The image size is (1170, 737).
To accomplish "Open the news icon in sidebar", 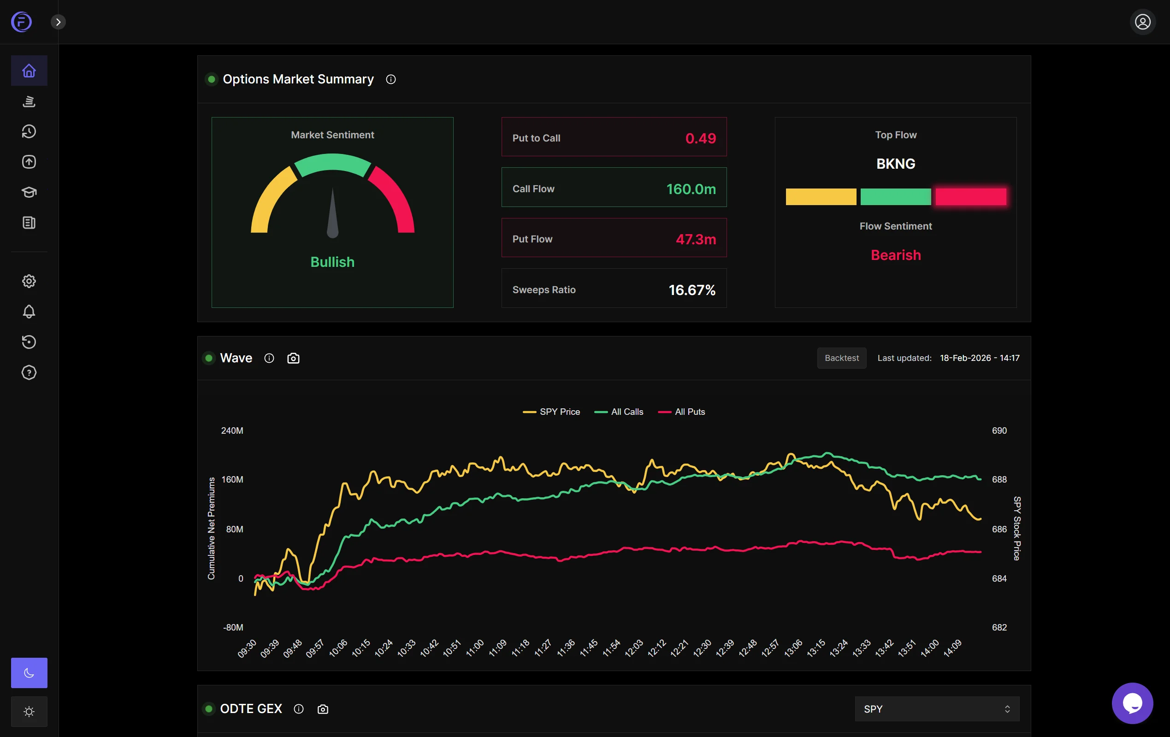I will point(29,223).
